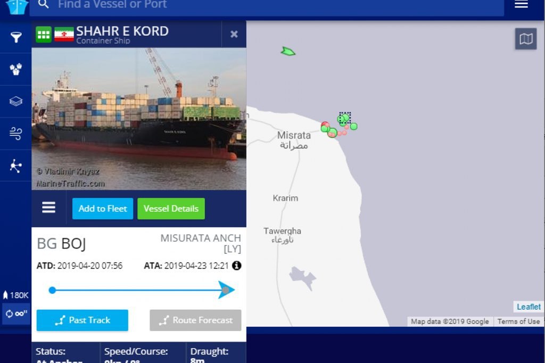This screenshot has width=545, height=363.
Task: Click the search magnifier icon
Action: coord(44,4)
